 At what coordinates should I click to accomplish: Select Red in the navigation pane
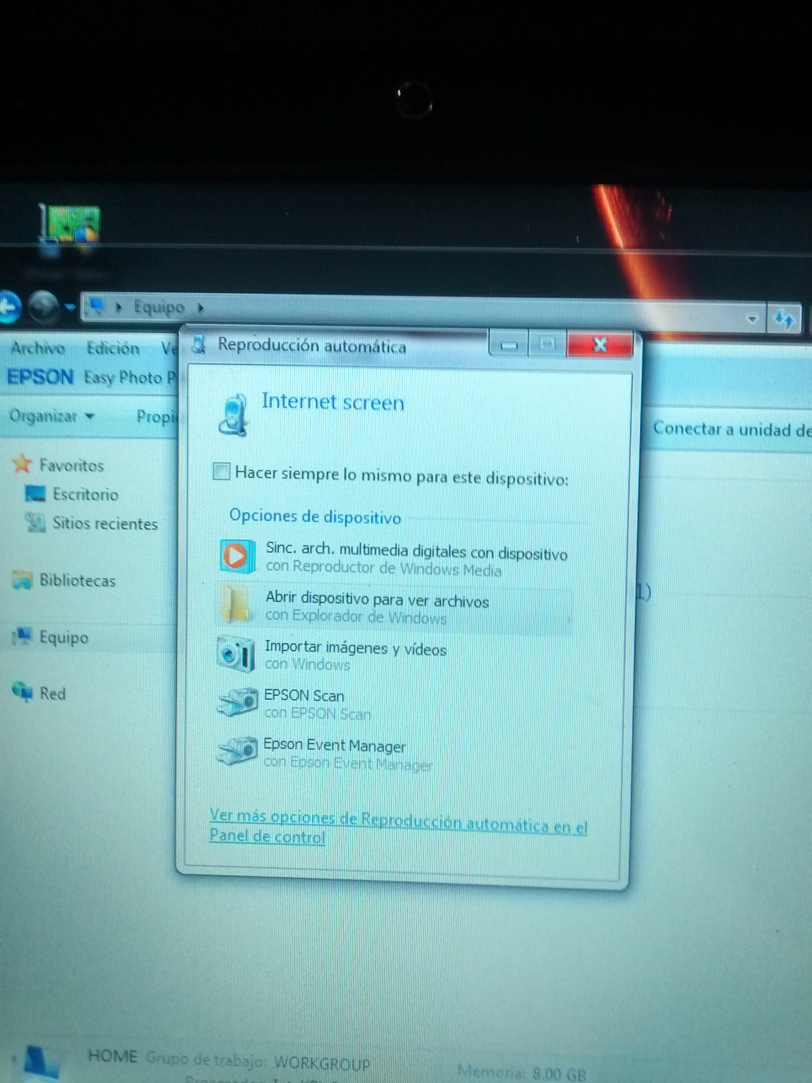click(52, 694)
